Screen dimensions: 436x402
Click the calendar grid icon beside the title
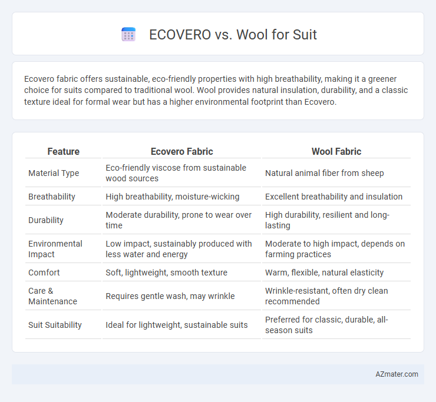pyautogui.click(x=128, y=35)
